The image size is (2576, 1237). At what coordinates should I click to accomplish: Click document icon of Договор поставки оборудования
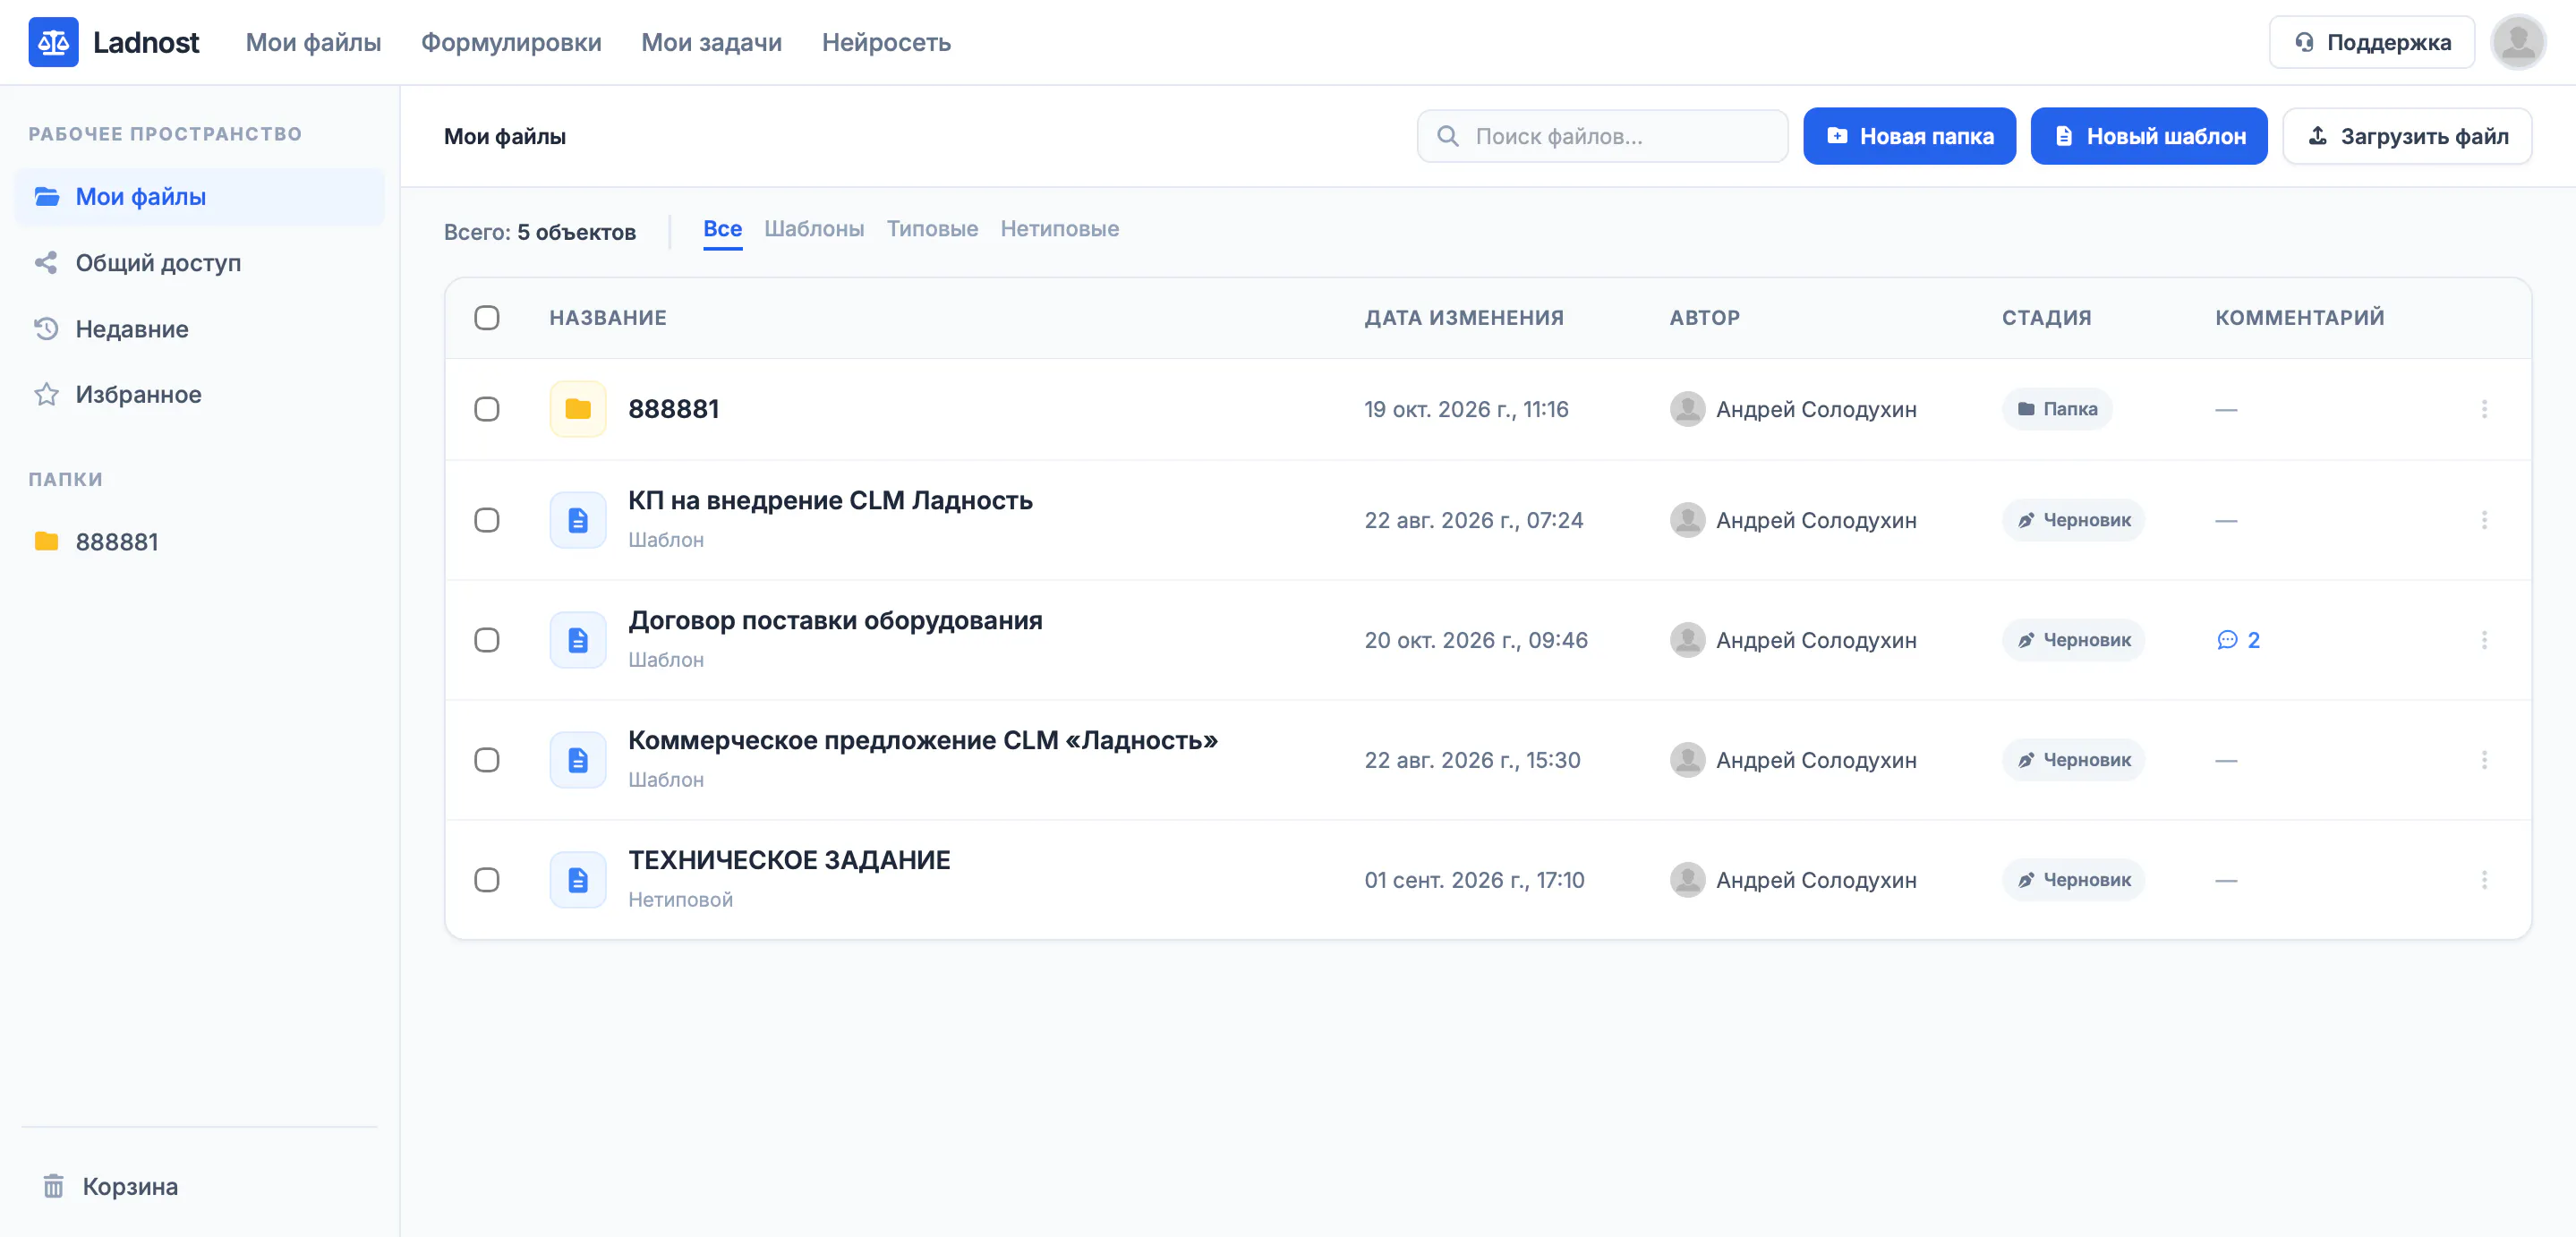pyautogui.click(x=578, y=640)
